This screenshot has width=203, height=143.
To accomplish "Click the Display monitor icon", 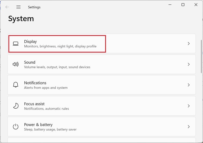I will click(x=15, y=44).
